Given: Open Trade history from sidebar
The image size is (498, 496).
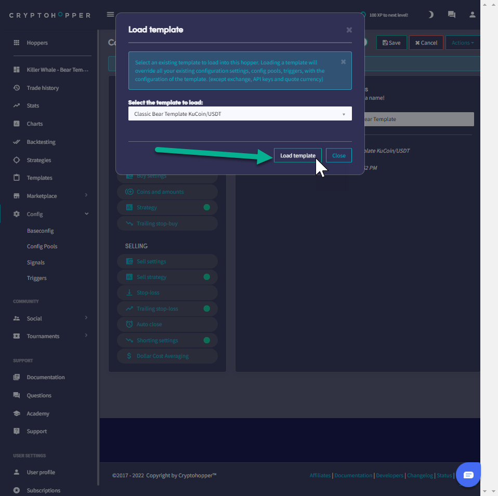Looking at the screenshot, I should [43, 88].
